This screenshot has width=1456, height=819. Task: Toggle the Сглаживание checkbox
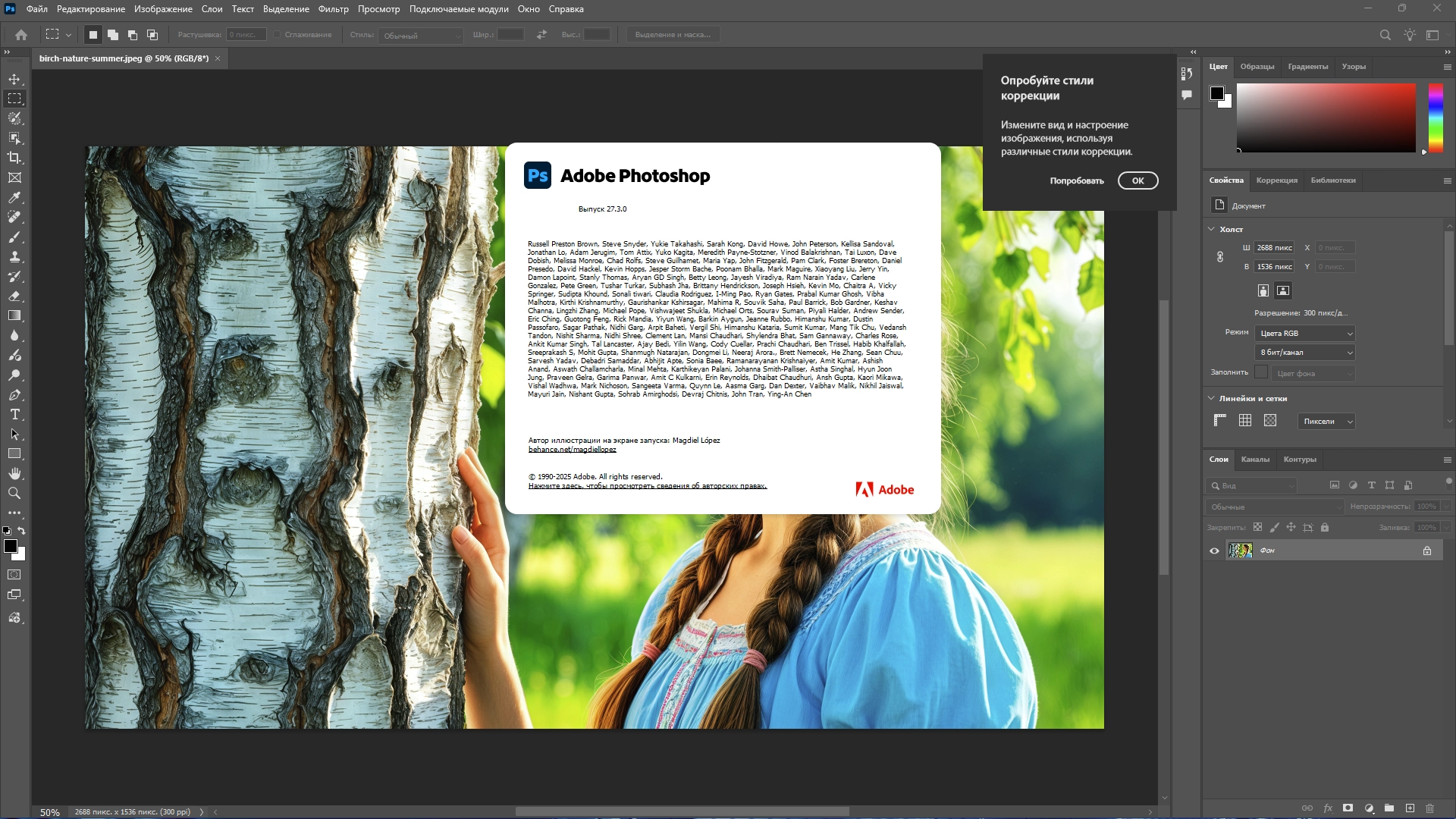pos(278,35)
